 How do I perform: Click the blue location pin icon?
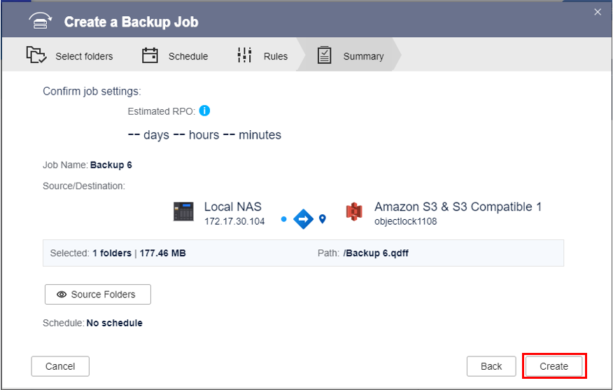pyautogui.click(x=323, y=219)
